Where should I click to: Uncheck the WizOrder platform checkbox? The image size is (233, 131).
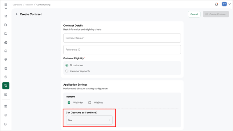pyautogui.click(x=69, y=103)
